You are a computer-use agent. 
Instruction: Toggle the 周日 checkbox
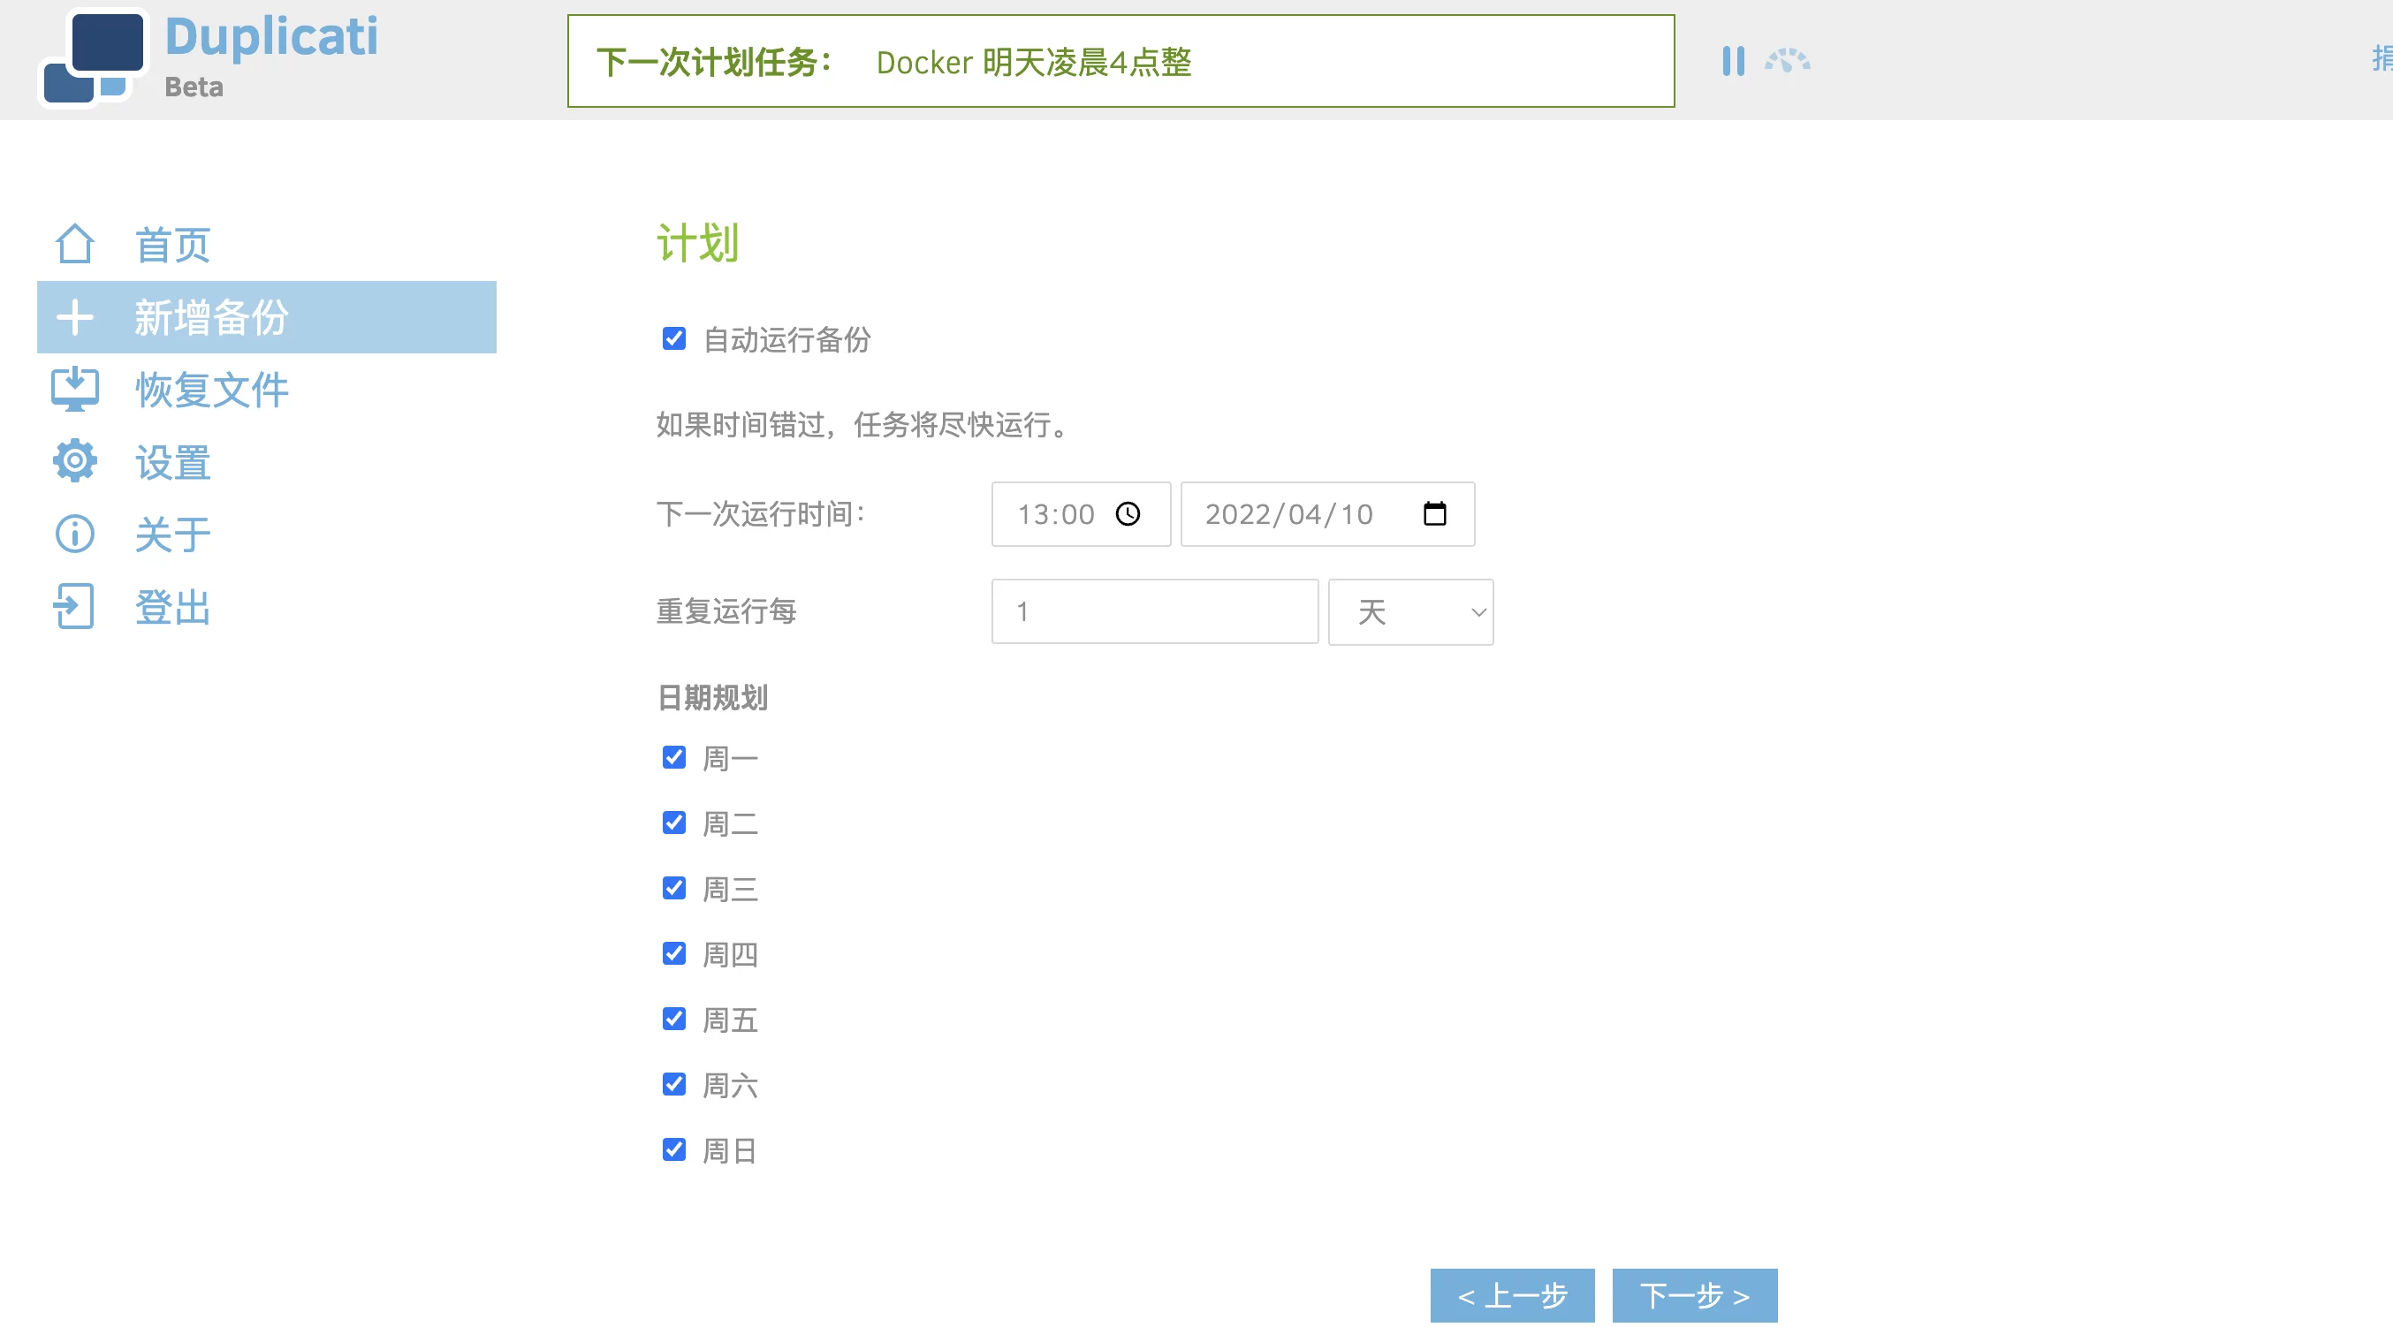673,1149
